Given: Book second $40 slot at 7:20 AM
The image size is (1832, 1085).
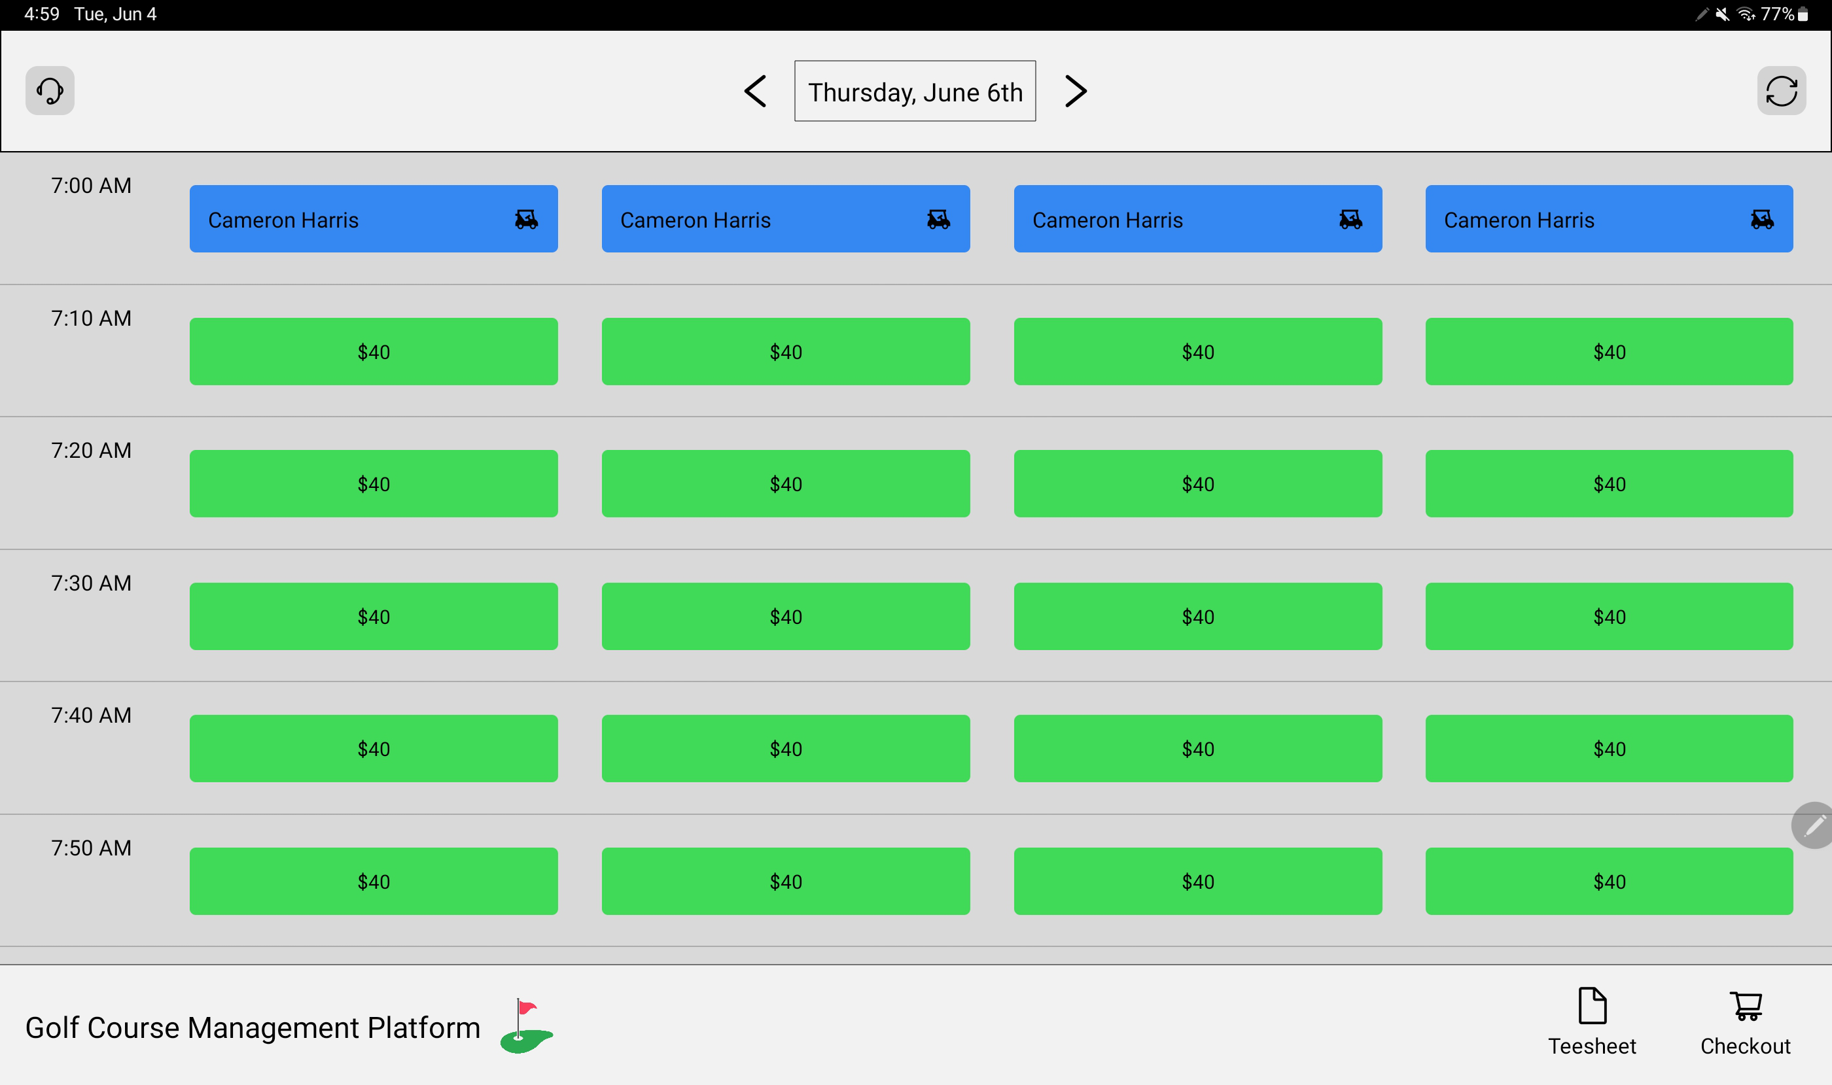Looking at the screenshot, I should click(786, 484).
